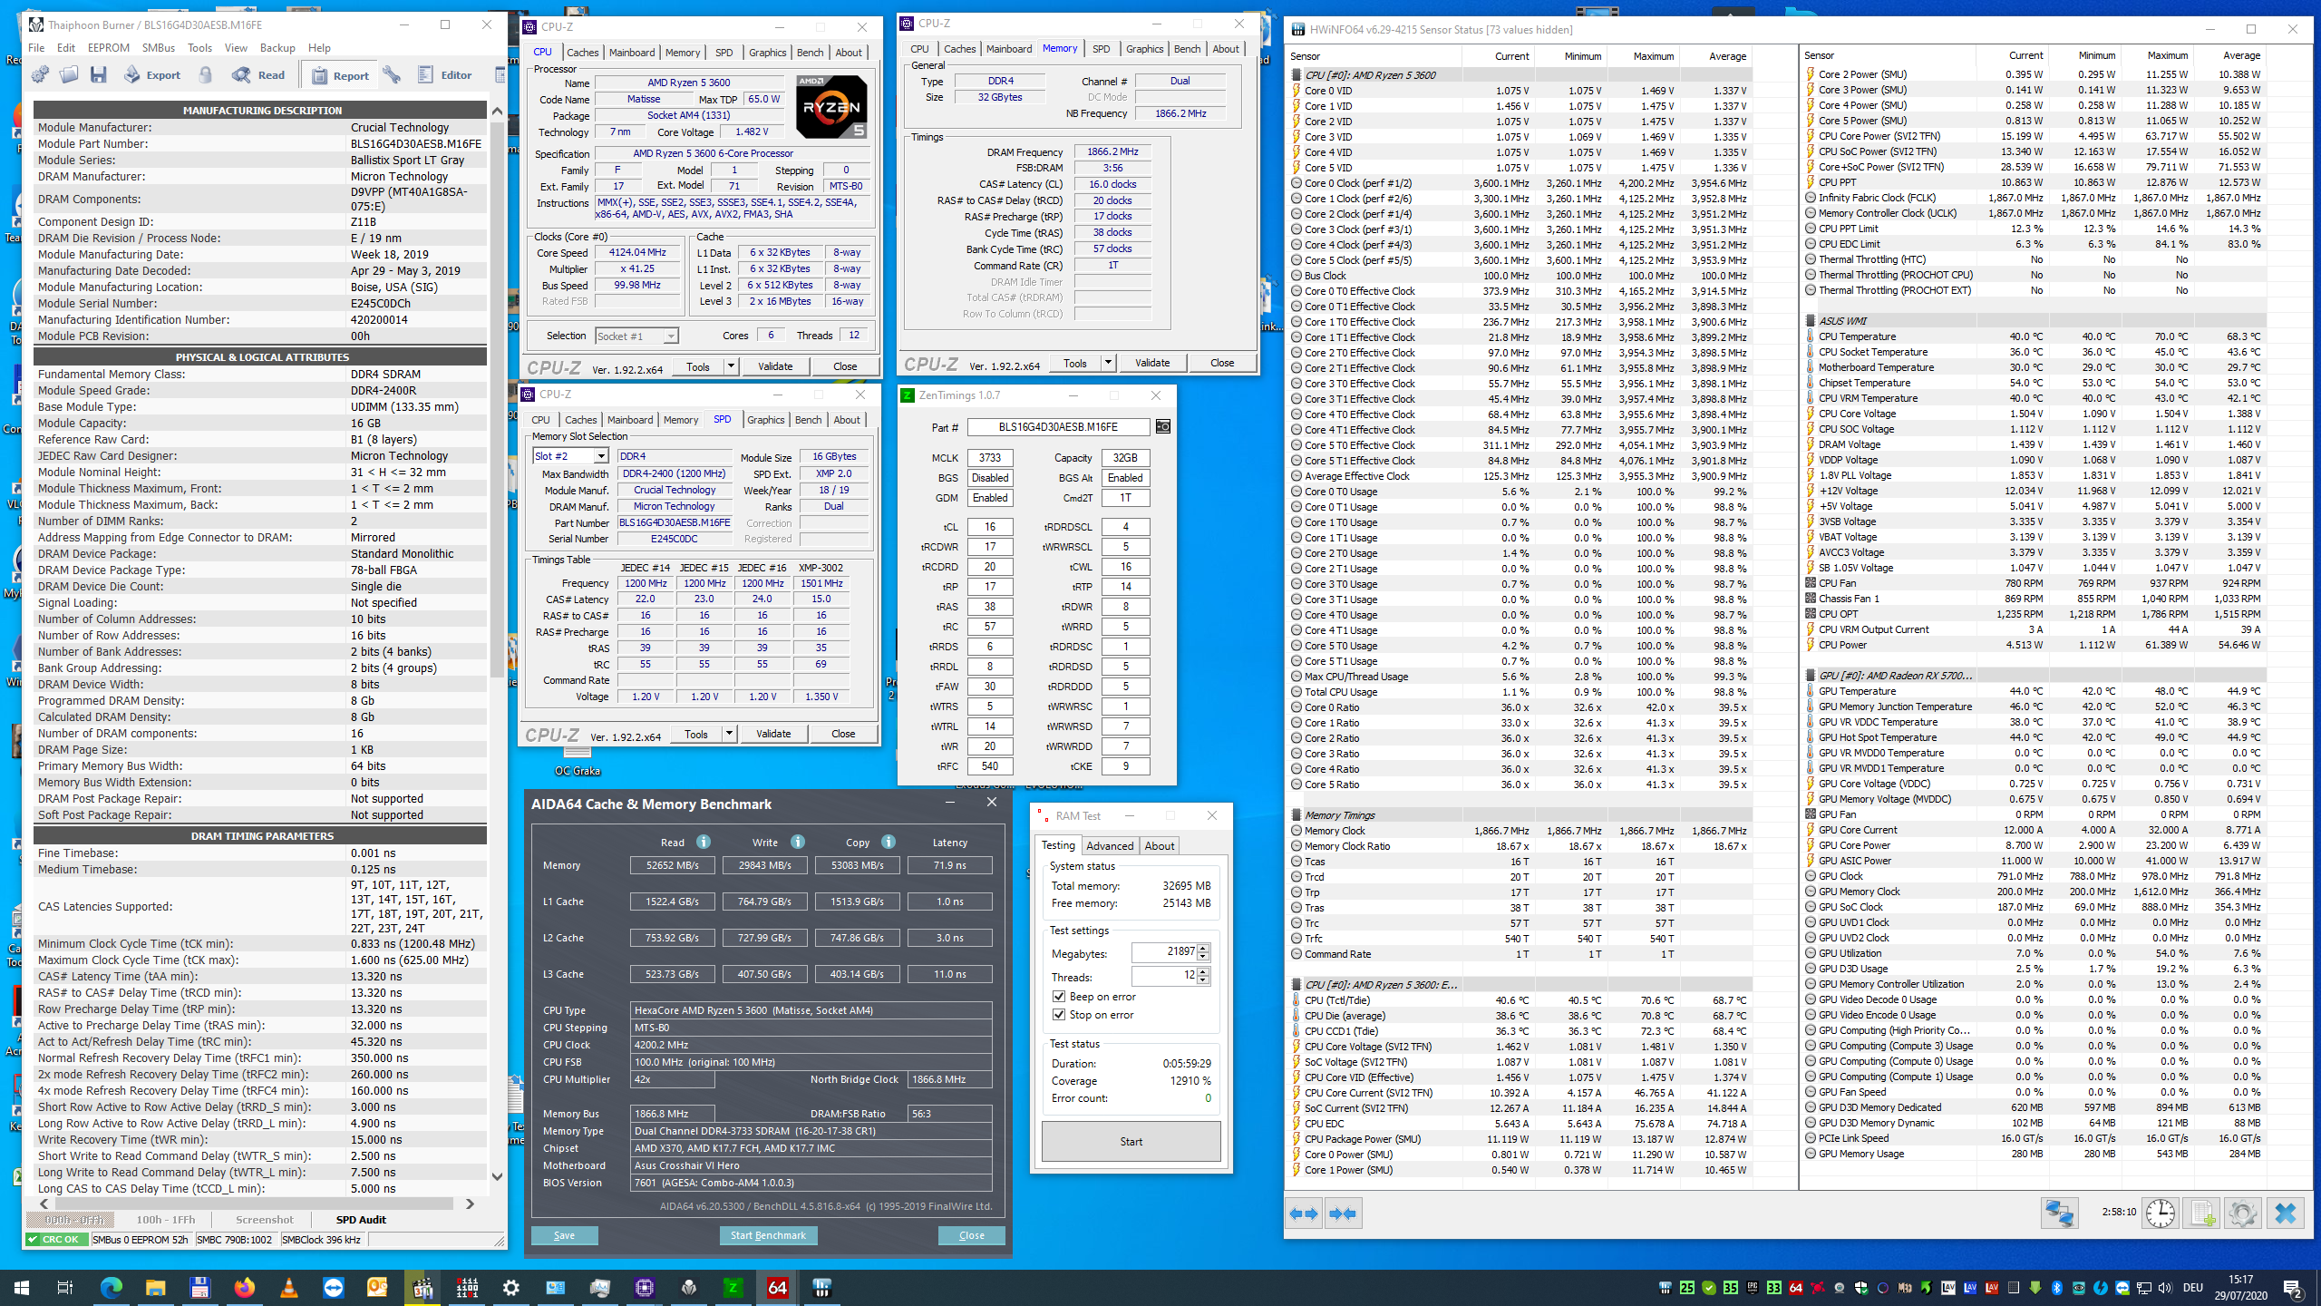This screenshot has height=1306, width=2321.
Task: Expand Tools dropdown arrow in CPU-Z Memory window
Action: coord(1107,363)
